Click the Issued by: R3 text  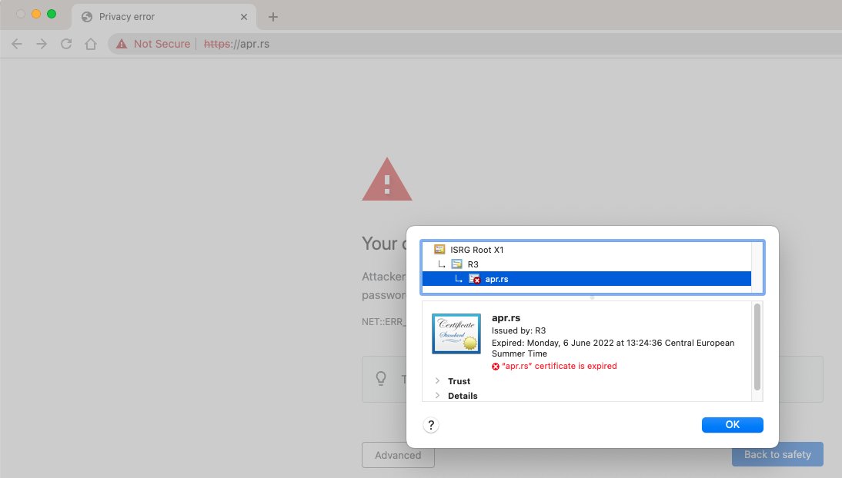(x=519, y=330)
